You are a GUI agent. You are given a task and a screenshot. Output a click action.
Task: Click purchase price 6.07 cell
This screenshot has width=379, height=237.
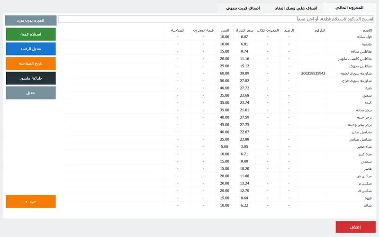tap(244, 37)
